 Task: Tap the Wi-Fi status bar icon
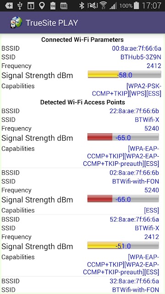103,6
